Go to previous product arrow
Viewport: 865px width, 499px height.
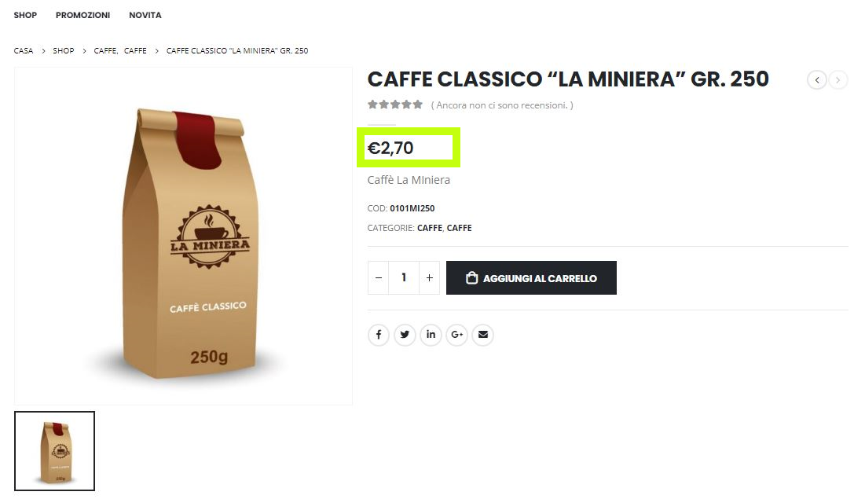point(817,80)
